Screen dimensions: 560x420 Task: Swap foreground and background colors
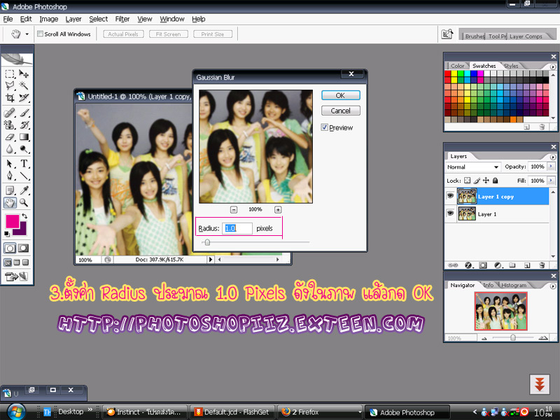tap(24, 216)
